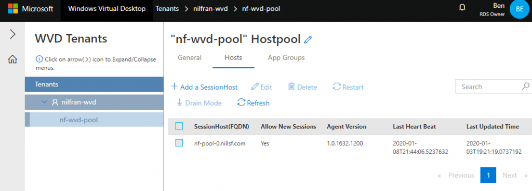The image size is (532, 191).
Task: Click page 1 pagination button
Action: coord(488,175)
